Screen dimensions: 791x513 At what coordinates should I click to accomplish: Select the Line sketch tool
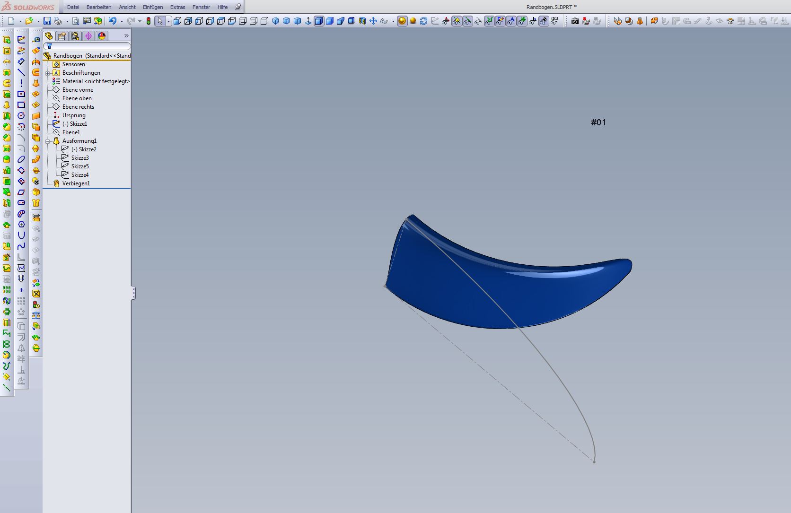tap(21, 72)
